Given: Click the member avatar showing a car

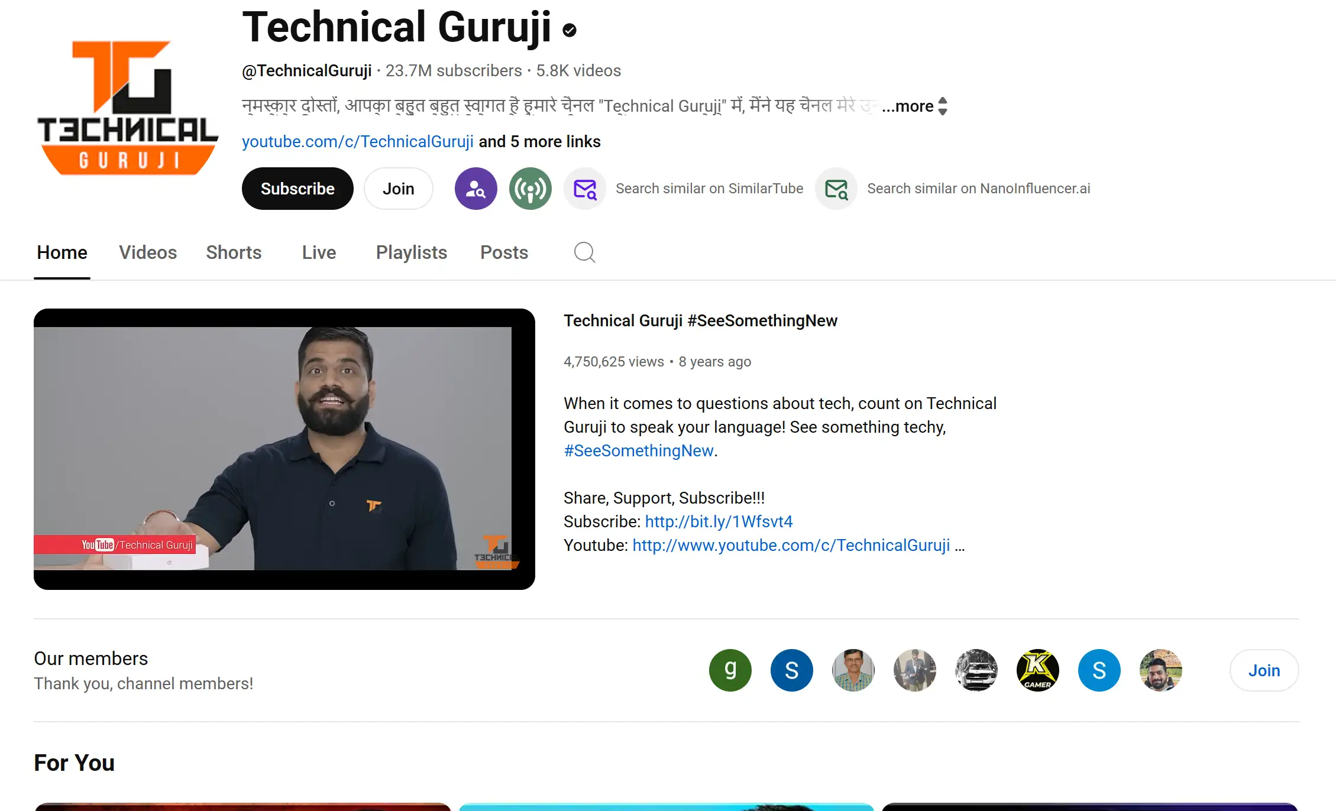Looking at the screenshot, I should click(976, 670).
